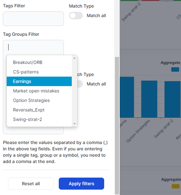Click the dropdown list scroll-down arrow
This screenshot has width=181, height=195.
(75, 124)
